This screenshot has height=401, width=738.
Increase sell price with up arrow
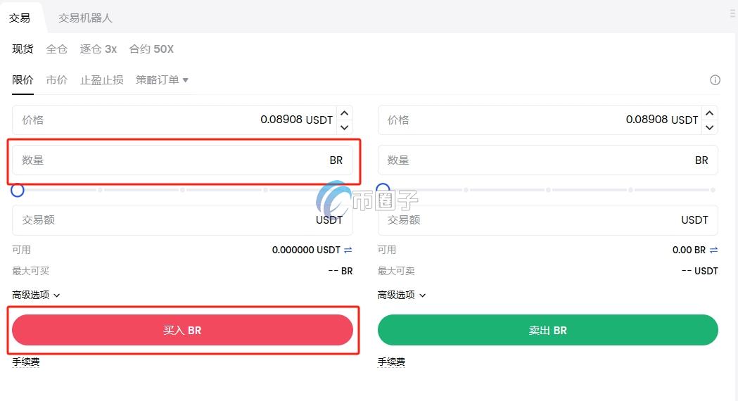tap(710, 113)
